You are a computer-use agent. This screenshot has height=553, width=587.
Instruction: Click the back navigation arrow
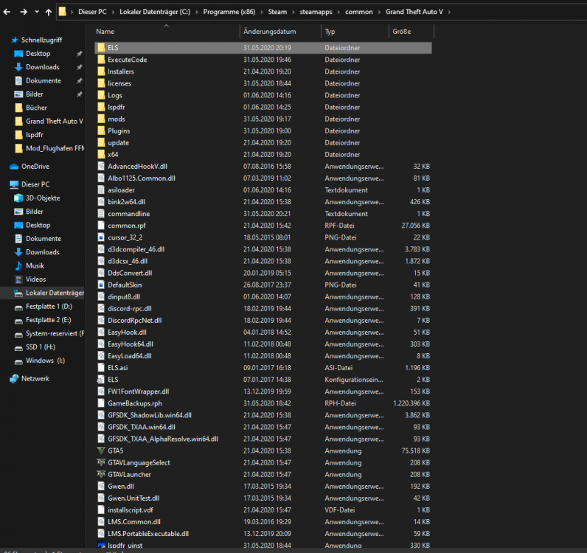click(7, 12)
